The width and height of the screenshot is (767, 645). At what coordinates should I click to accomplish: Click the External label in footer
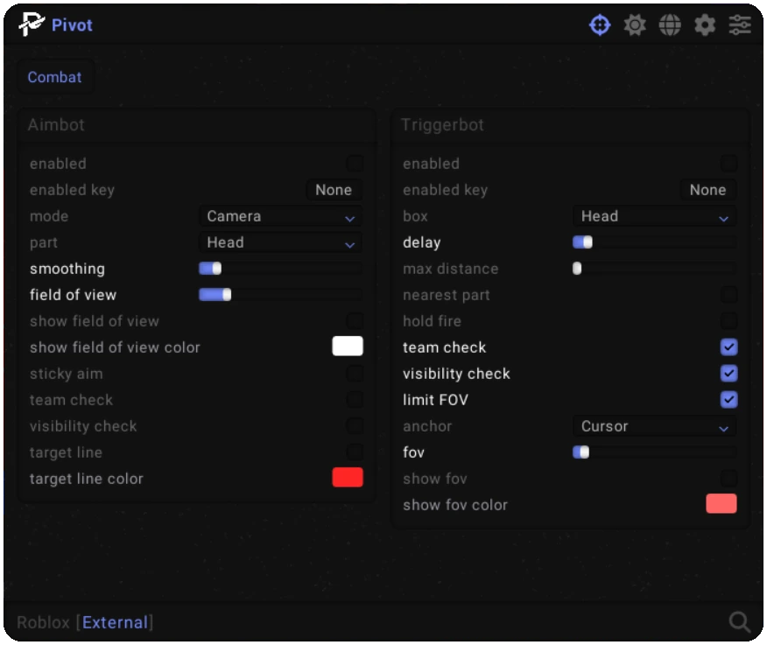click(115, 622)
